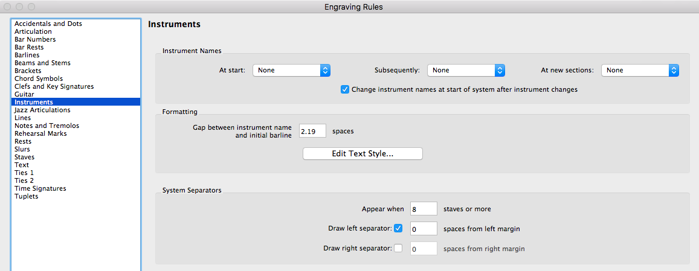Open the At new sections dropdown
The image size is (699, 271).
640,71
